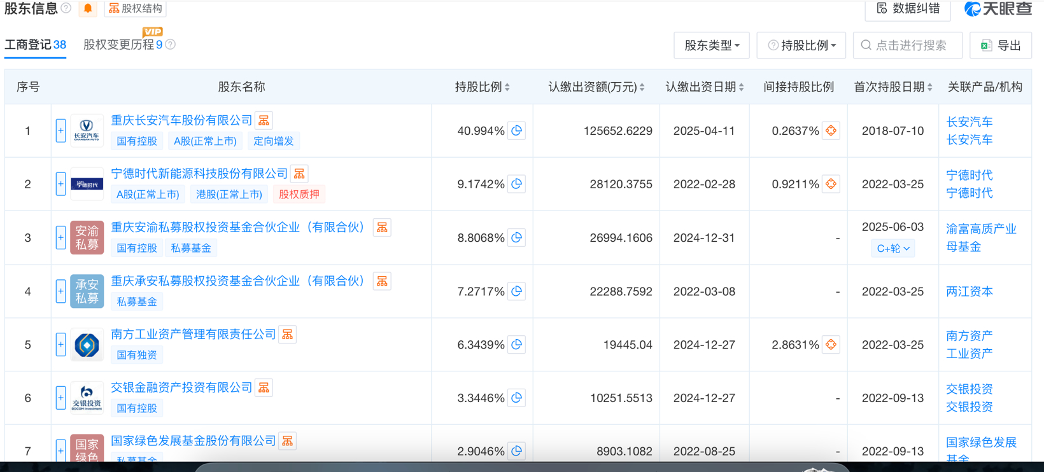
Task: Click the bell alert icon beside 股东信息
Action: 88,8
